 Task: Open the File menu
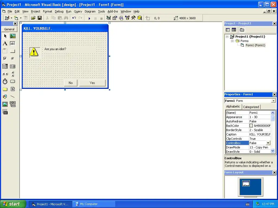[10, 11]
